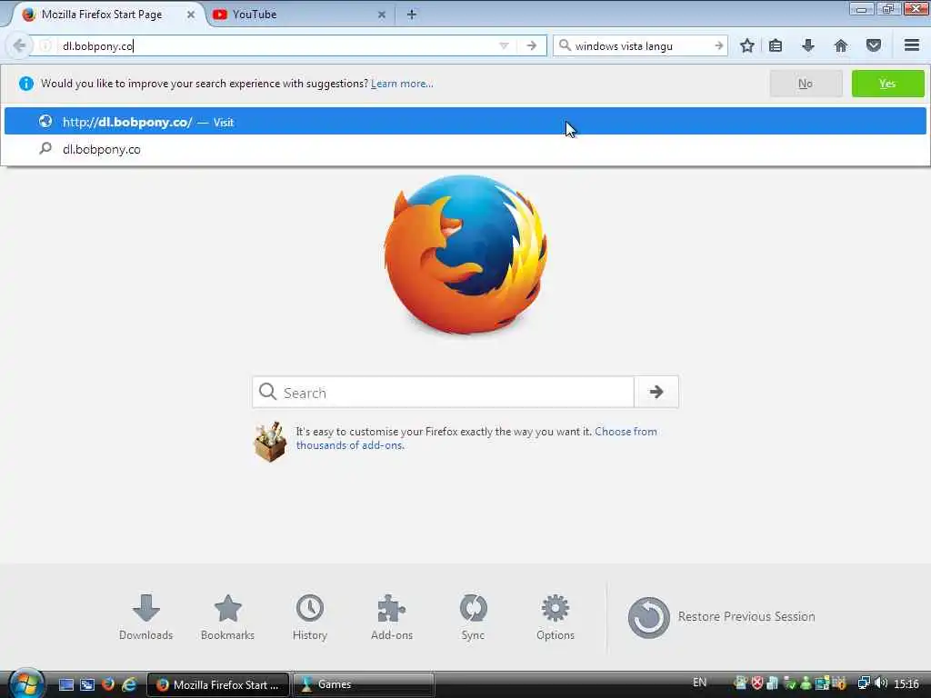This screenshot has height=698, width=931.
Task: Select http://dl.bobpony.co/ Visit suggestion
Action: click(465, 122)
